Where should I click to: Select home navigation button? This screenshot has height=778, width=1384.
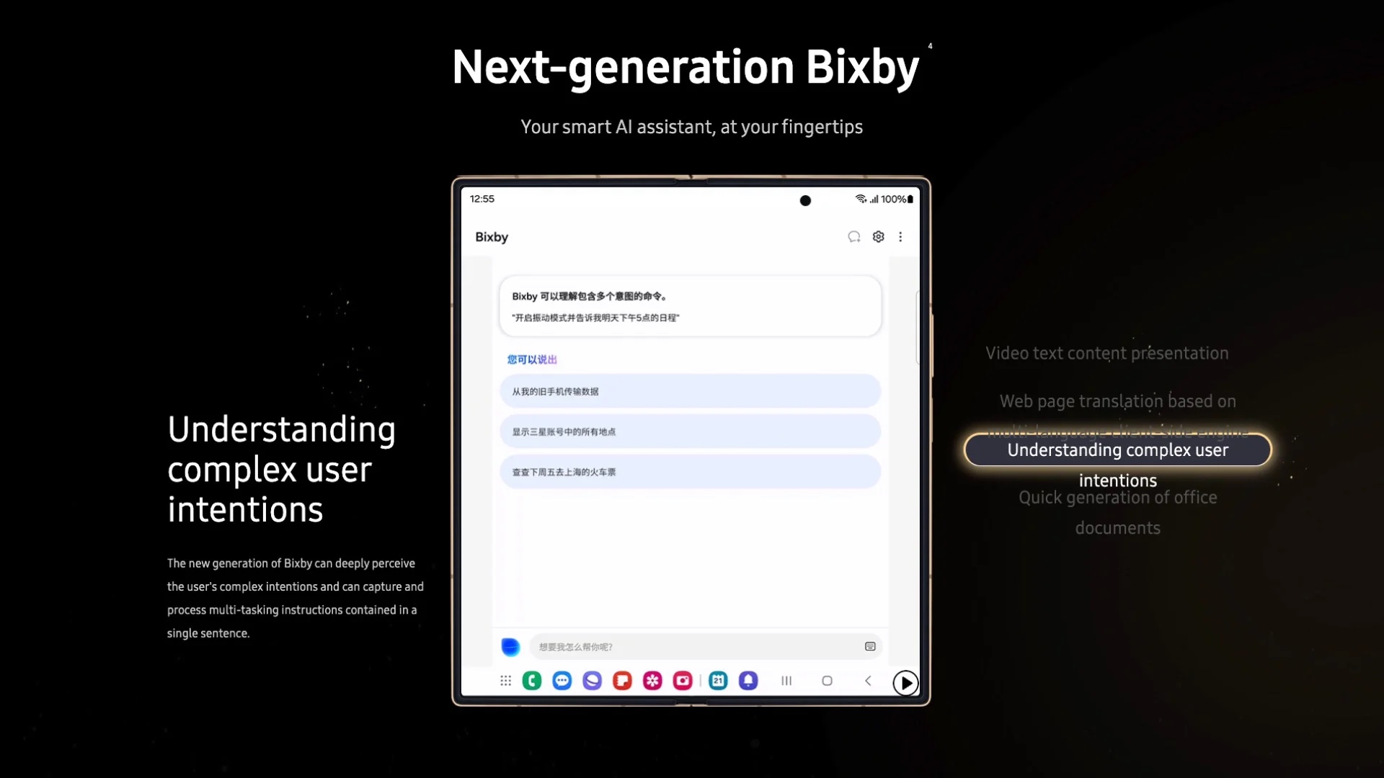click(x=827, y=681)
